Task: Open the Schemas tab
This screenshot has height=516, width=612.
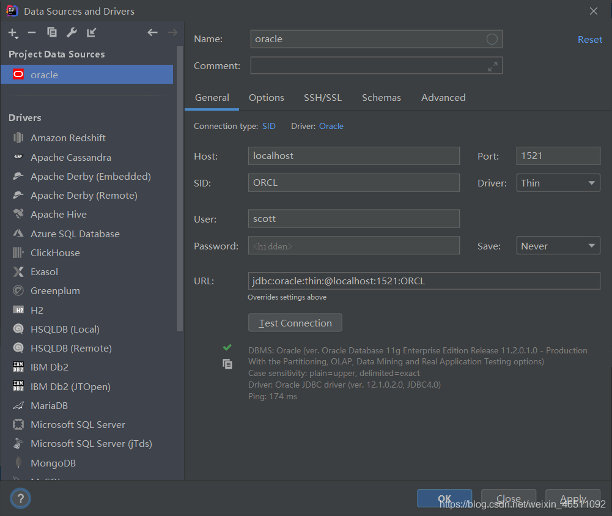Action: click(382, 98)
